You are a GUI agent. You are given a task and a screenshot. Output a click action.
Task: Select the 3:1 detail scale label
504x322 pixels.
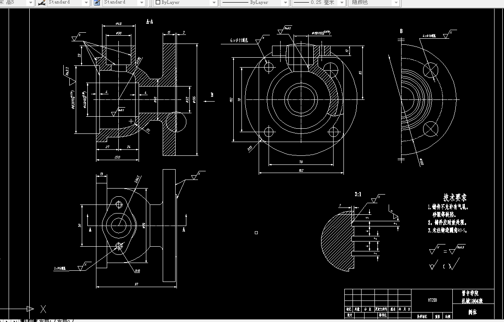click(x=358, y=194)
